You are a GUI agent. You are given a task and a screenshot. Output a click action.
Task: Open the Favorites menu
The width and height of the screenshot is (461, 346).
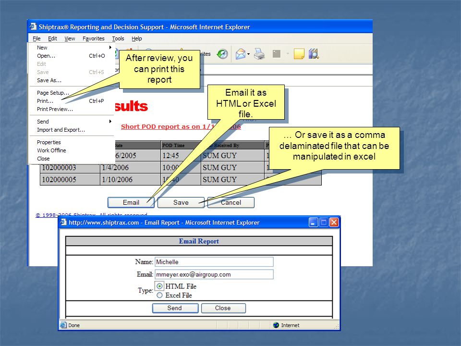tap(94, 38)
